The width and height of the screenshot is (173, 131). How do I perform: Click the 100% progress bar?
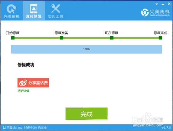[x=87, y=49]
